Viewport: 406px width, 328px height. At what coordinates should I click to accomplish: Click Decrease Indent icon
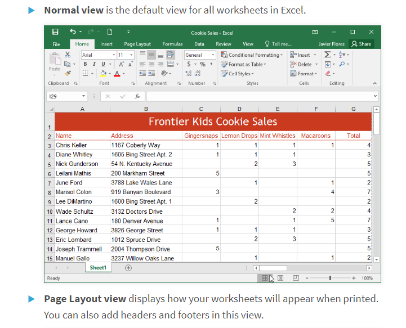[x=142, y=74]
